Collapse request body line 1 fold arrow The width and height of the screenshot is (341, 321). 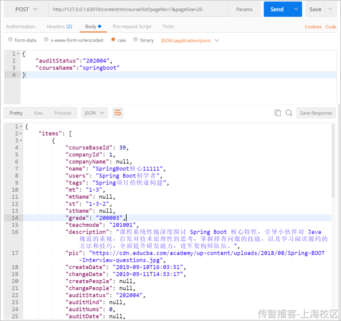(x=18, y=54)
